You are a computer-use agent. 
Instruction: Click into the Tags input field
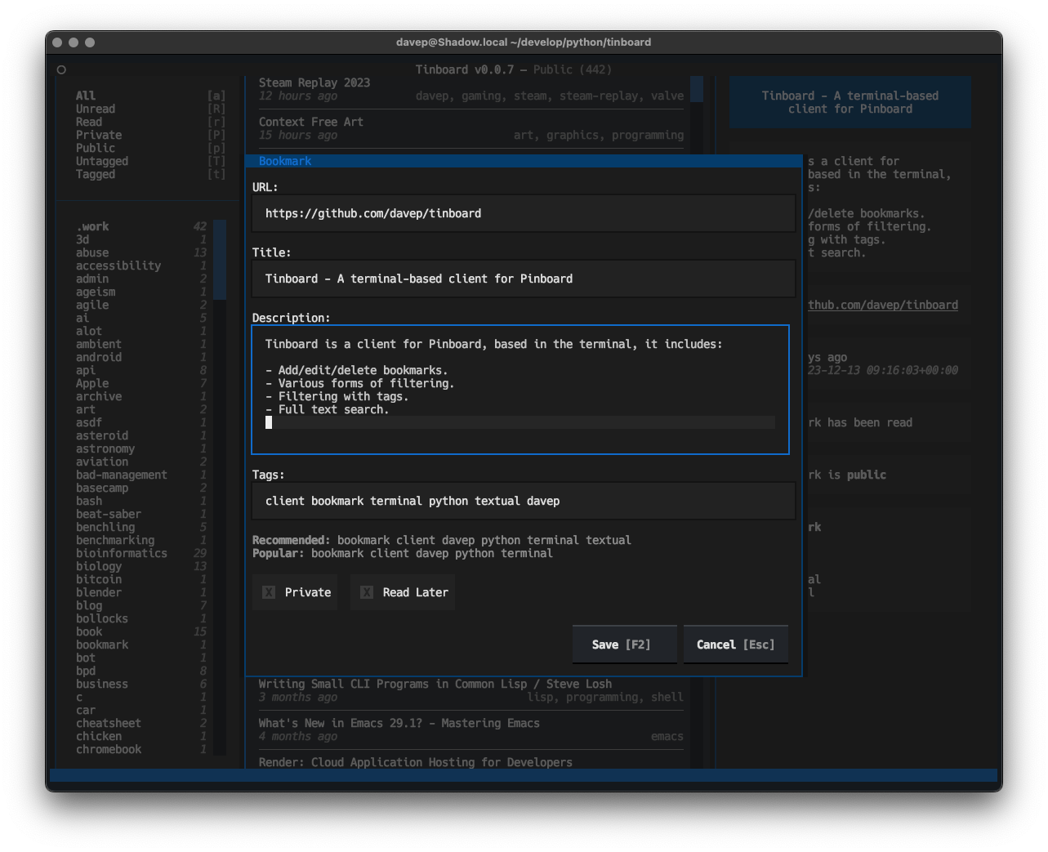[524, 501]
